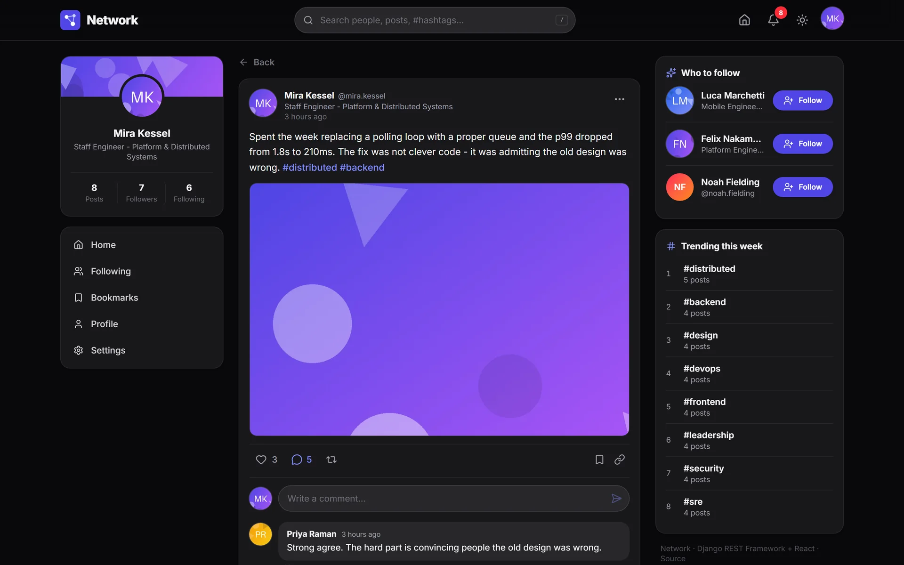The height and width of the screenshot is (565, 904).
Task: Open trending topic #frontend
Action: pyautogui.click(x=749, y=407)
